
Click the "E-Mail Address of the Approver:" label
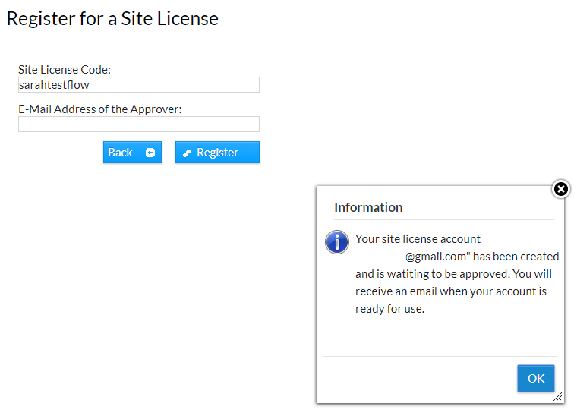100,109
